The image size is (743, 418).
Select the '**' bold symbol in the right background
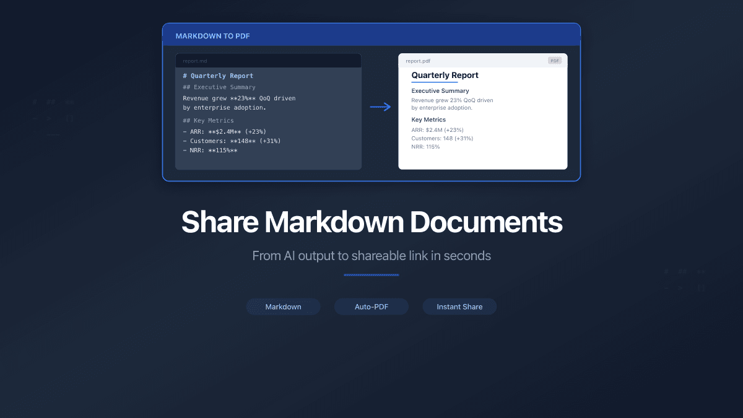702,271
